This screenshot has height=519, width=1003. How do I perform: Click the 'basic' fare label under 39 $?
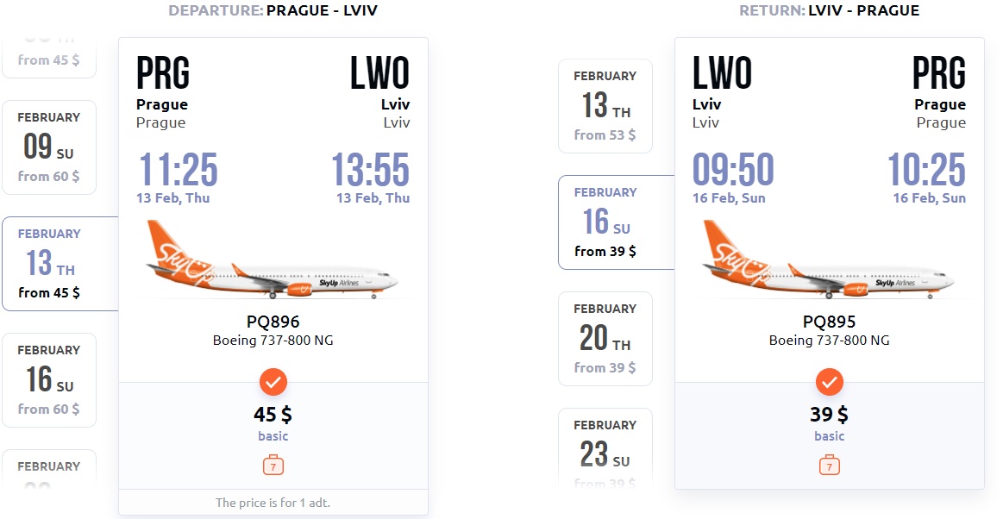(x=829, y=436)
